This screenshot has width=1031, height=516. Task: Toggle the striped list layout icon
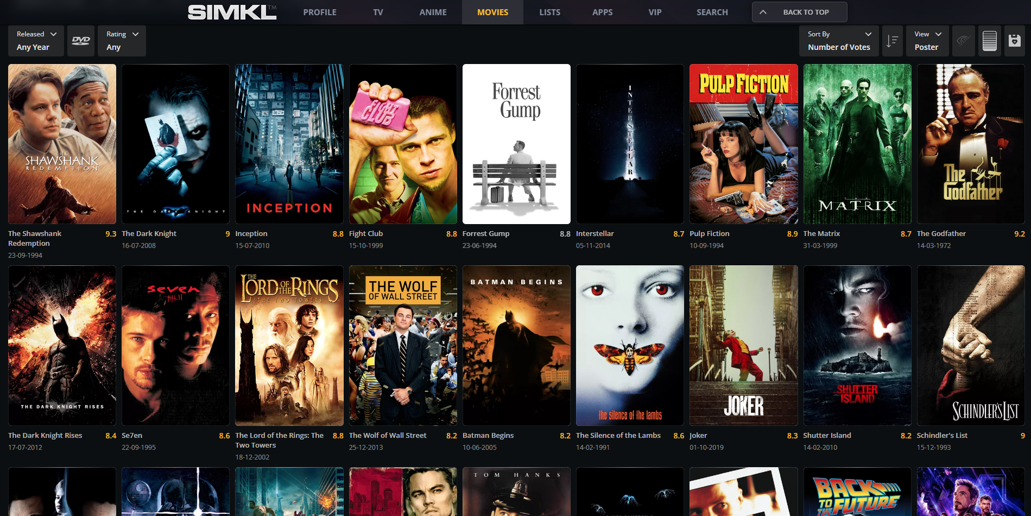tap(989, 41)
